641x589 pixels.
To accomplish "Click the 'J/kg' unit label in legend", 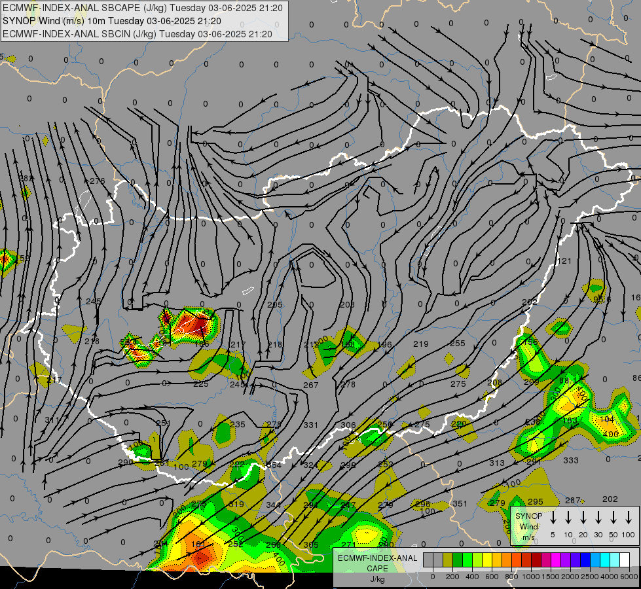I will [x=377, y=579].
